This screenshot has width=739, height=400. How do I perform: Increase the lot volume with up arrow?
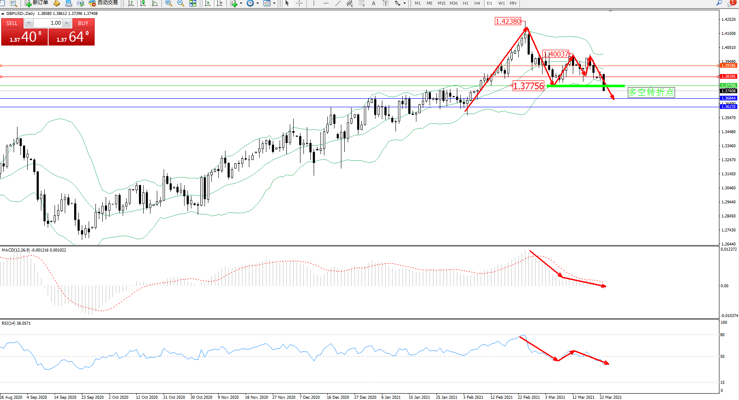[67, 23]
